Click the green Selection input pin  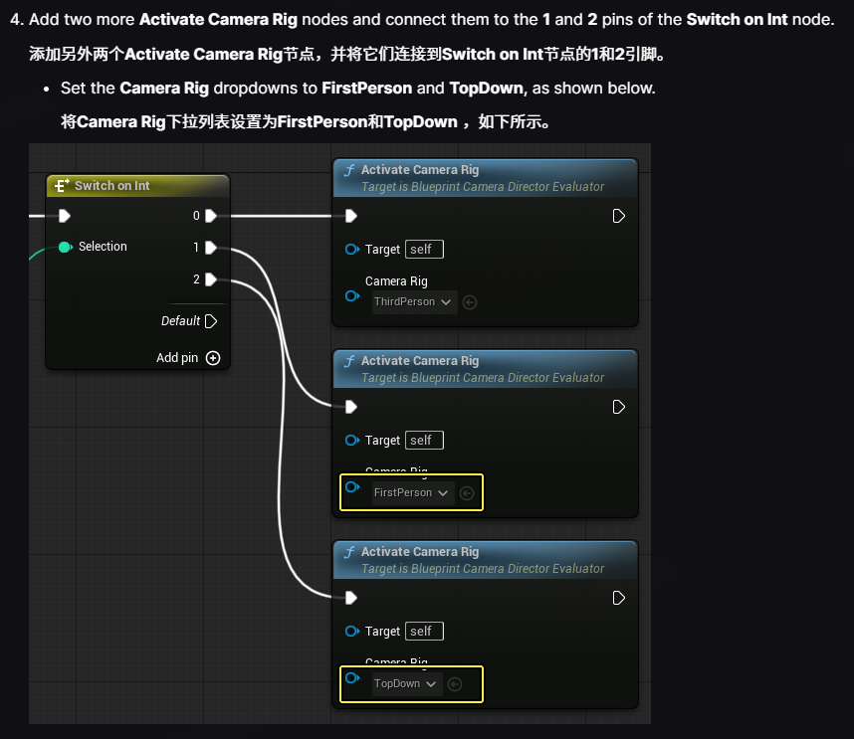tap(65, 247)
